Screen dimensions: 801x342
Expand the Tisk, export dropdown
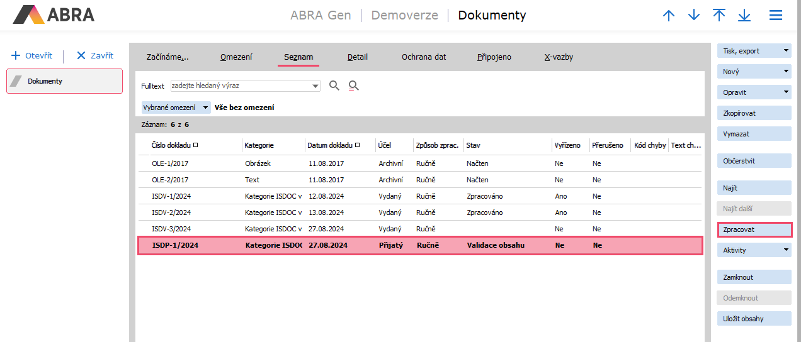click(785, 51)
